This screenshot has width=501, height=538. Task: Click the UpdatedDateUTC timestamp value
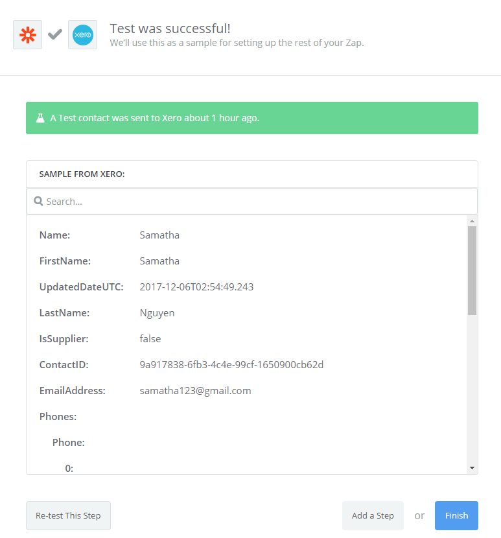click(x=196, y=287)
